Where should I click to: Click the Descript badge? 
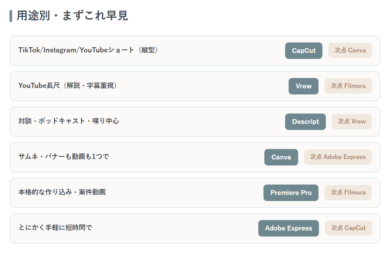click(305, 122)
